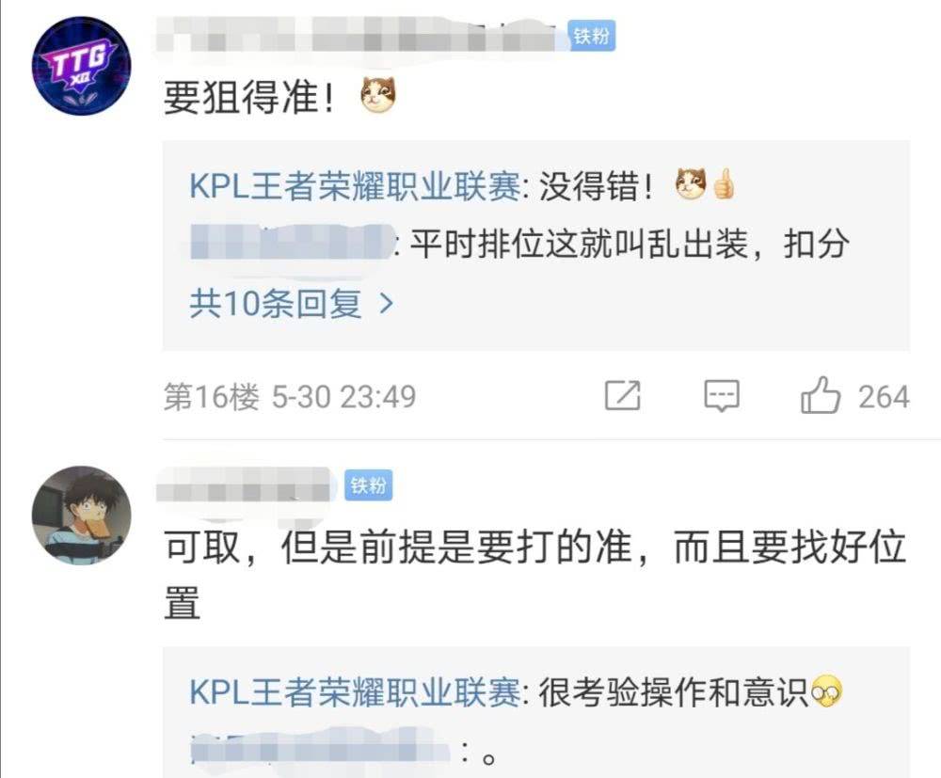941x778 pixels.
Task: Open KPL王者荣耀职业联赛 link in first reply
Action: point(356,185)
